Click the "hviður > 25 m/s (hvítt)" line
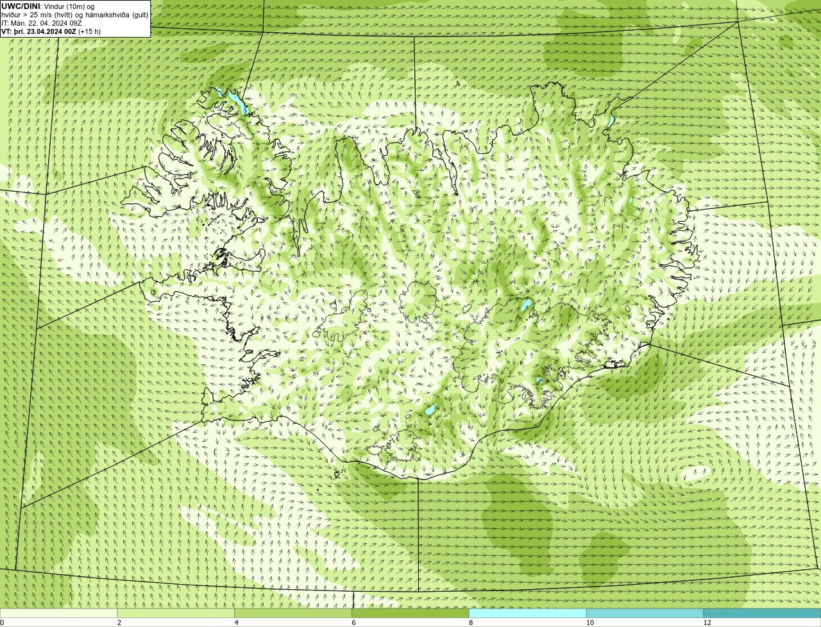This screenshot has height=627, width=821. click(74, 15)
